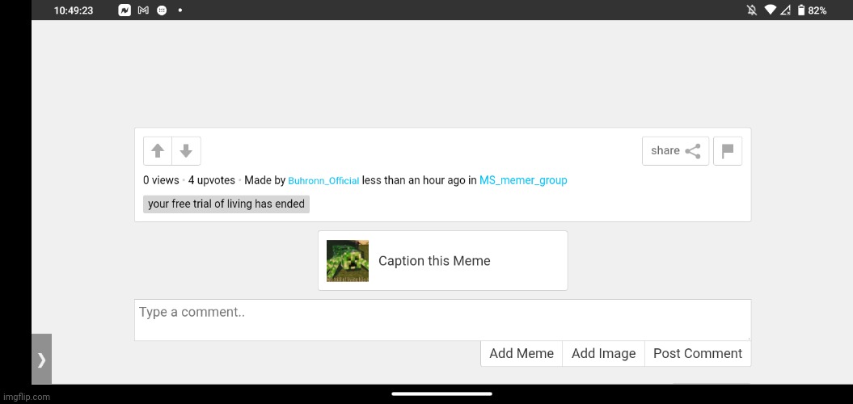This screenshot has height=404, width=853.
Task: Flag this meme using the flag icon
Action: tap(728, 151)
